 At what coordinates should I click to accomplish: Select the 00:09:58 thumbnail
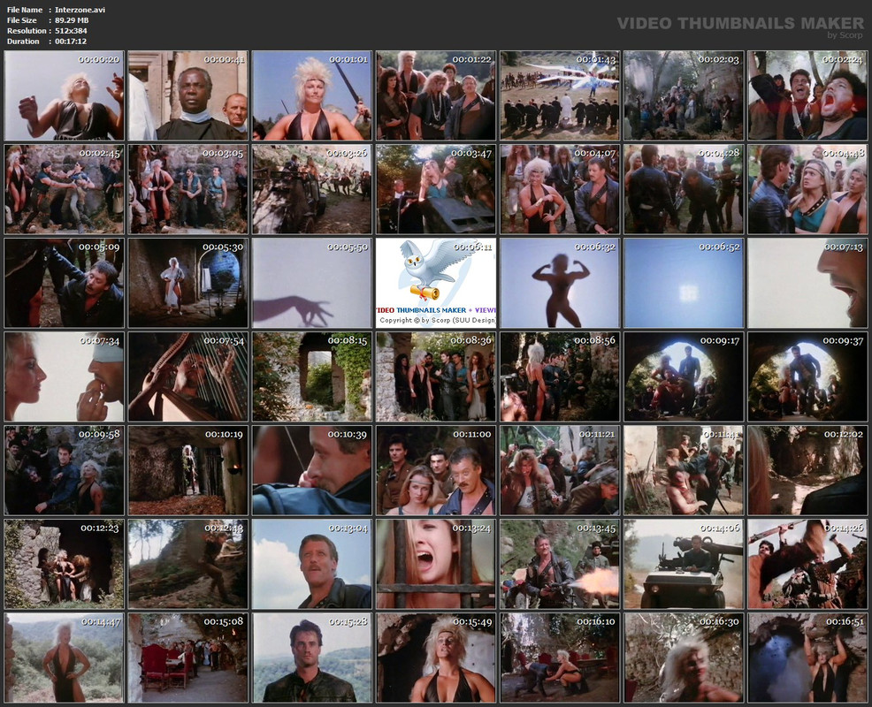(x=64, y=471)
